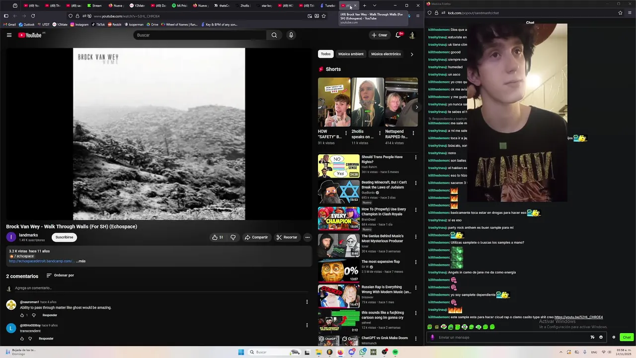Switch to the 'Mi Prisi' browser tab
Image resolution: width=636 pixels, height=358 pixels.
(180, 5)
